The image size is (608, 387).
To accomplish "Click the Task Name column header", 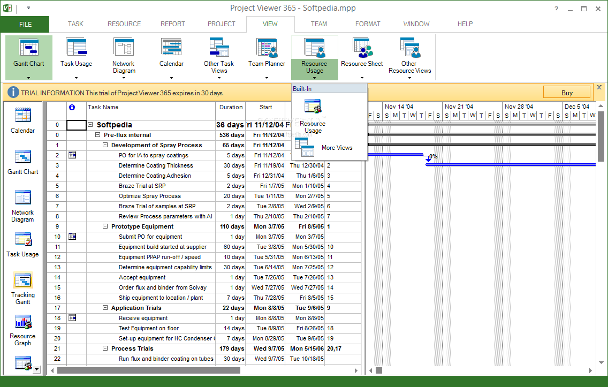I will [151, 111].
